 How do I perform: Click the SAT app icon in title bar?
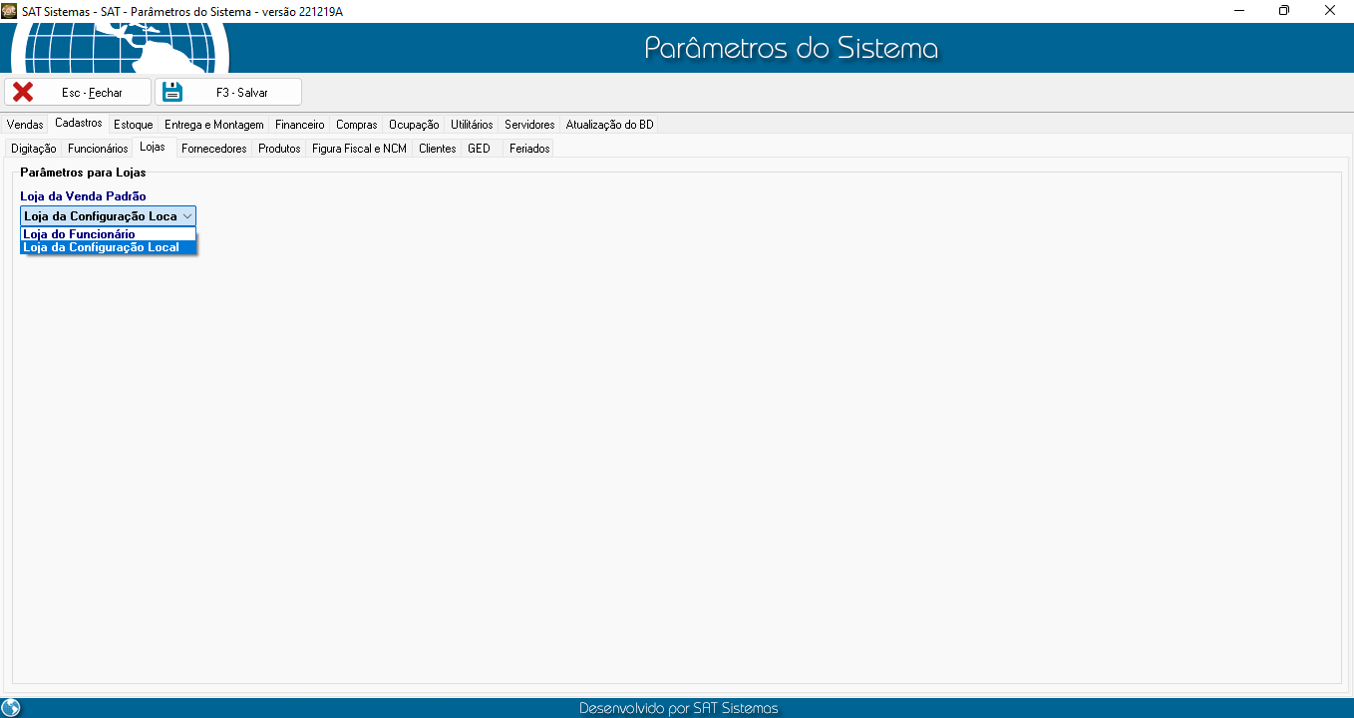(10, 11)
